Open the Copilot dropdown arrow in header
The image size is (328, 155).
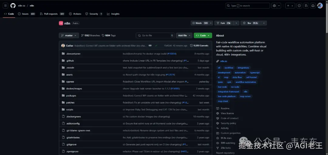(279, 6)
